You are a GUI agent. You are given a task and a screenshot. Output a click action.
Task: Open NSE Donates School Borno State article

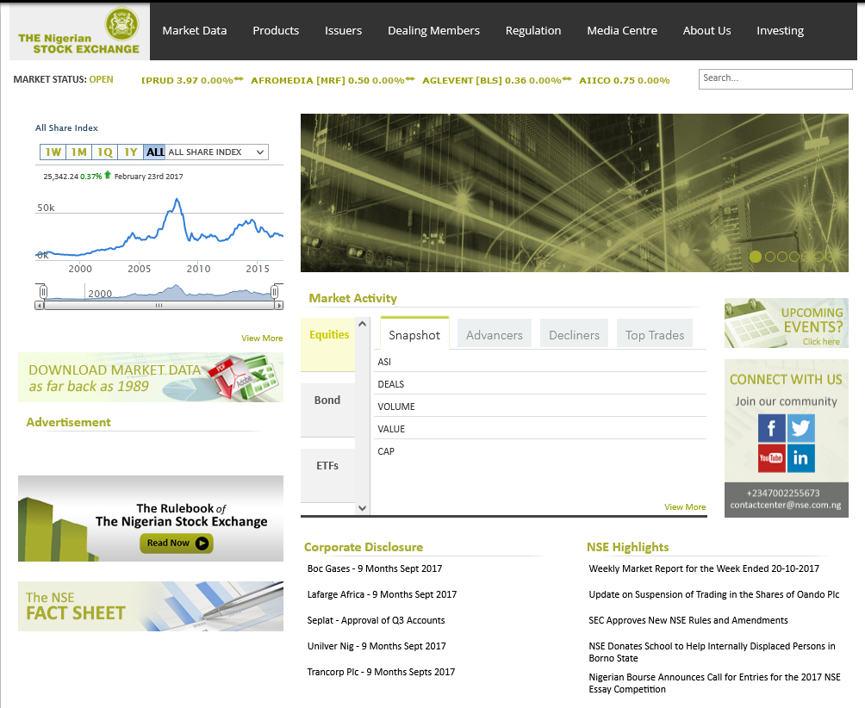pyautogui.click(x=712, y=652)
